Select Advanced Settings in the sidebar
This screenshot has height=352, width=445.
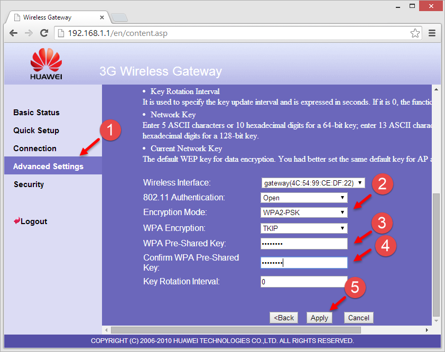point(53,165)
